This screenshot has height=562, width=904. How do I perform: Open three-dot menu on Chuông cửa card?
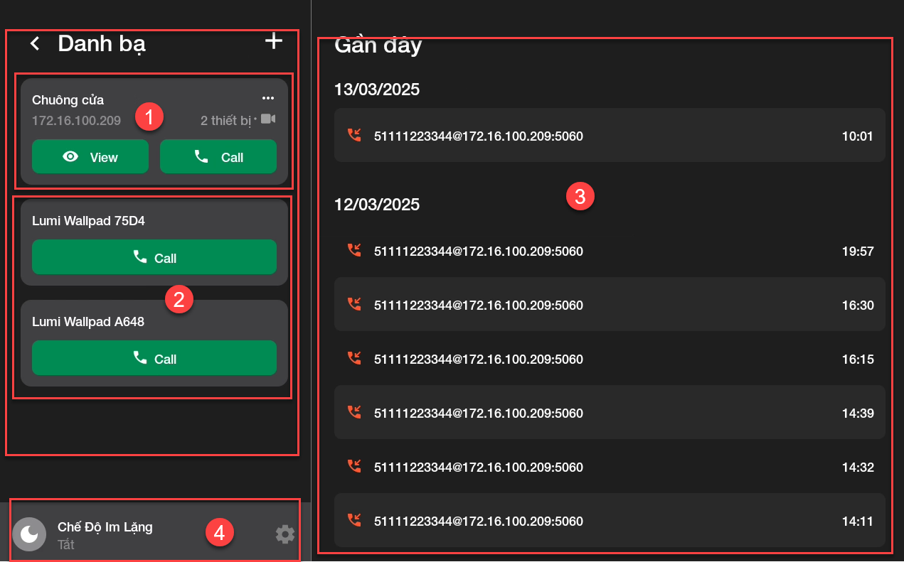267,98
